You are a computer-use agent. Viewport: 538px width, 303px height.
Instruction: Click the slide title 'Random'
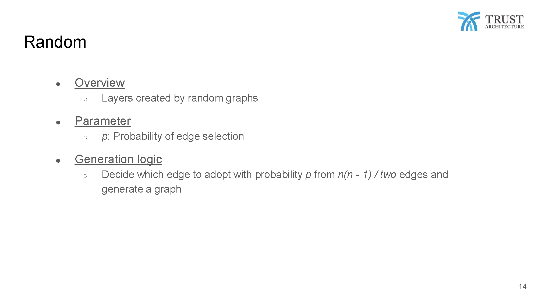coord(55,42)
